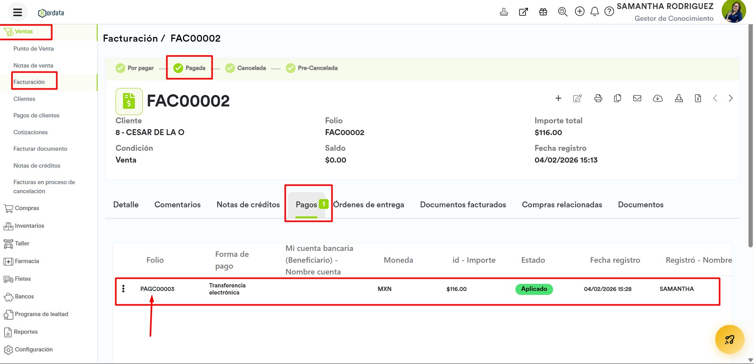The height and width of the screenshot is (364, 754).
Task: Select the Notas de créditos tab
Action: tap(248, 205)
